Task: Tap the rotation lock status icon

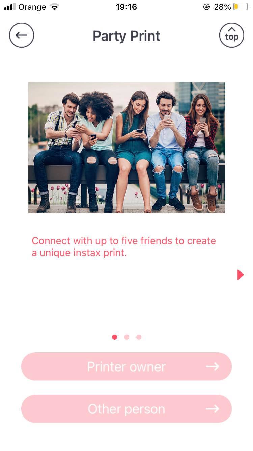Action: click(207, 7)
